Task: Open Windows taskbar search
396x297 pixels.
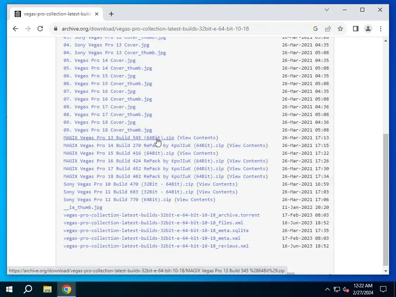Action: click(x=28, y=289)
